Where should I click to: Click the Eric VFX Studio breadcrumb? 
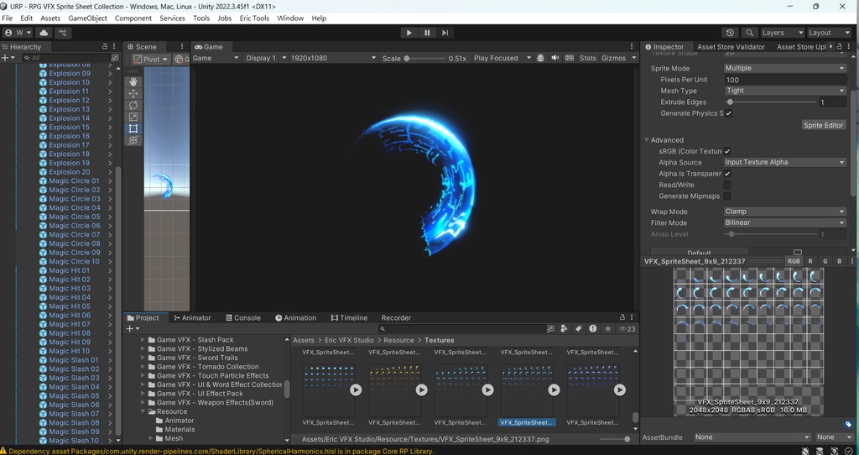click(x=349, y=341)
